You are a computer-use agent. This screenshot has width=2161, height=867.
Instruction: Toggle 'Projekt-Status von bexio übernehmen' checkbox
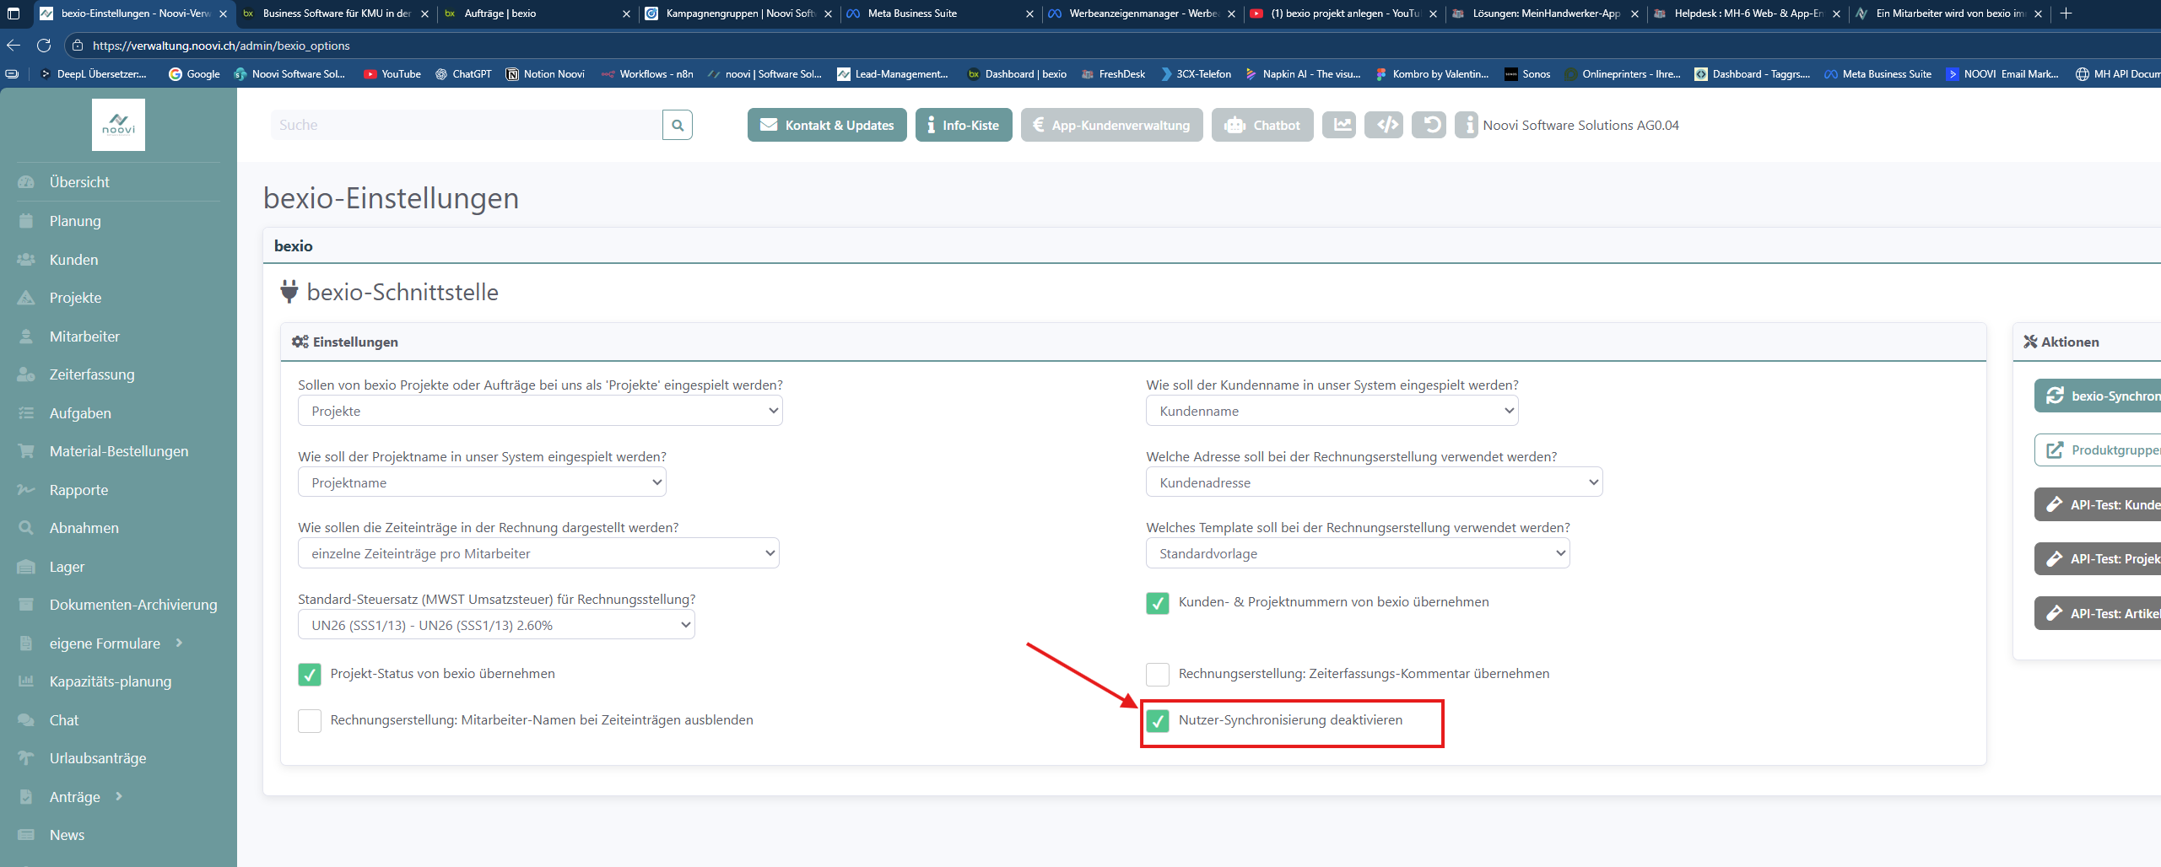[x=310, y=675]
